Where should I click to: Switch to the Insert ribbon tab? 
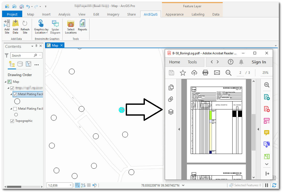pyautogui.click(x=46, y=14)
